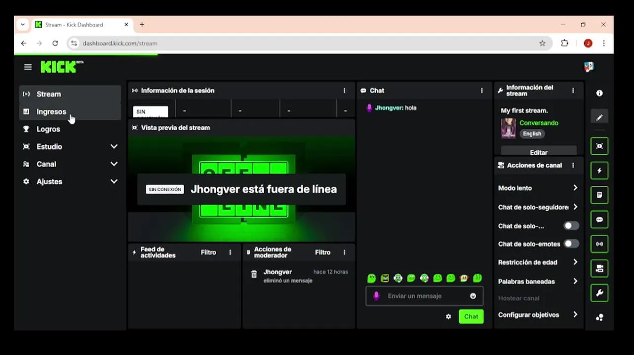Click the trash icon next to Jhongver moderator action
Screen dimensions: 634x355
pyautogui.click(x=254, y=275)
